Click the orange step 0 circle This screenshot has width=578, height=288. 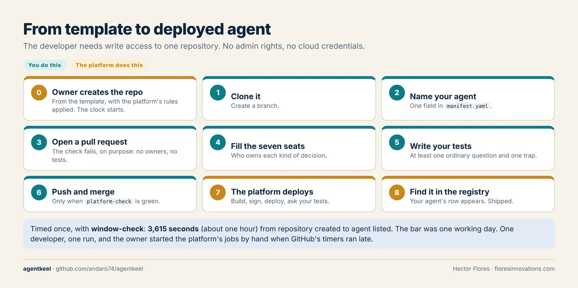click(x=39, y=92)
